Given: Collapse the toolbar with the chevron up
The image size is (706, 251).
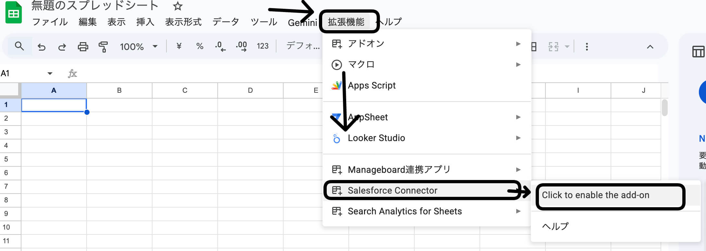Looking at the screenshot, I should [650, 47].
